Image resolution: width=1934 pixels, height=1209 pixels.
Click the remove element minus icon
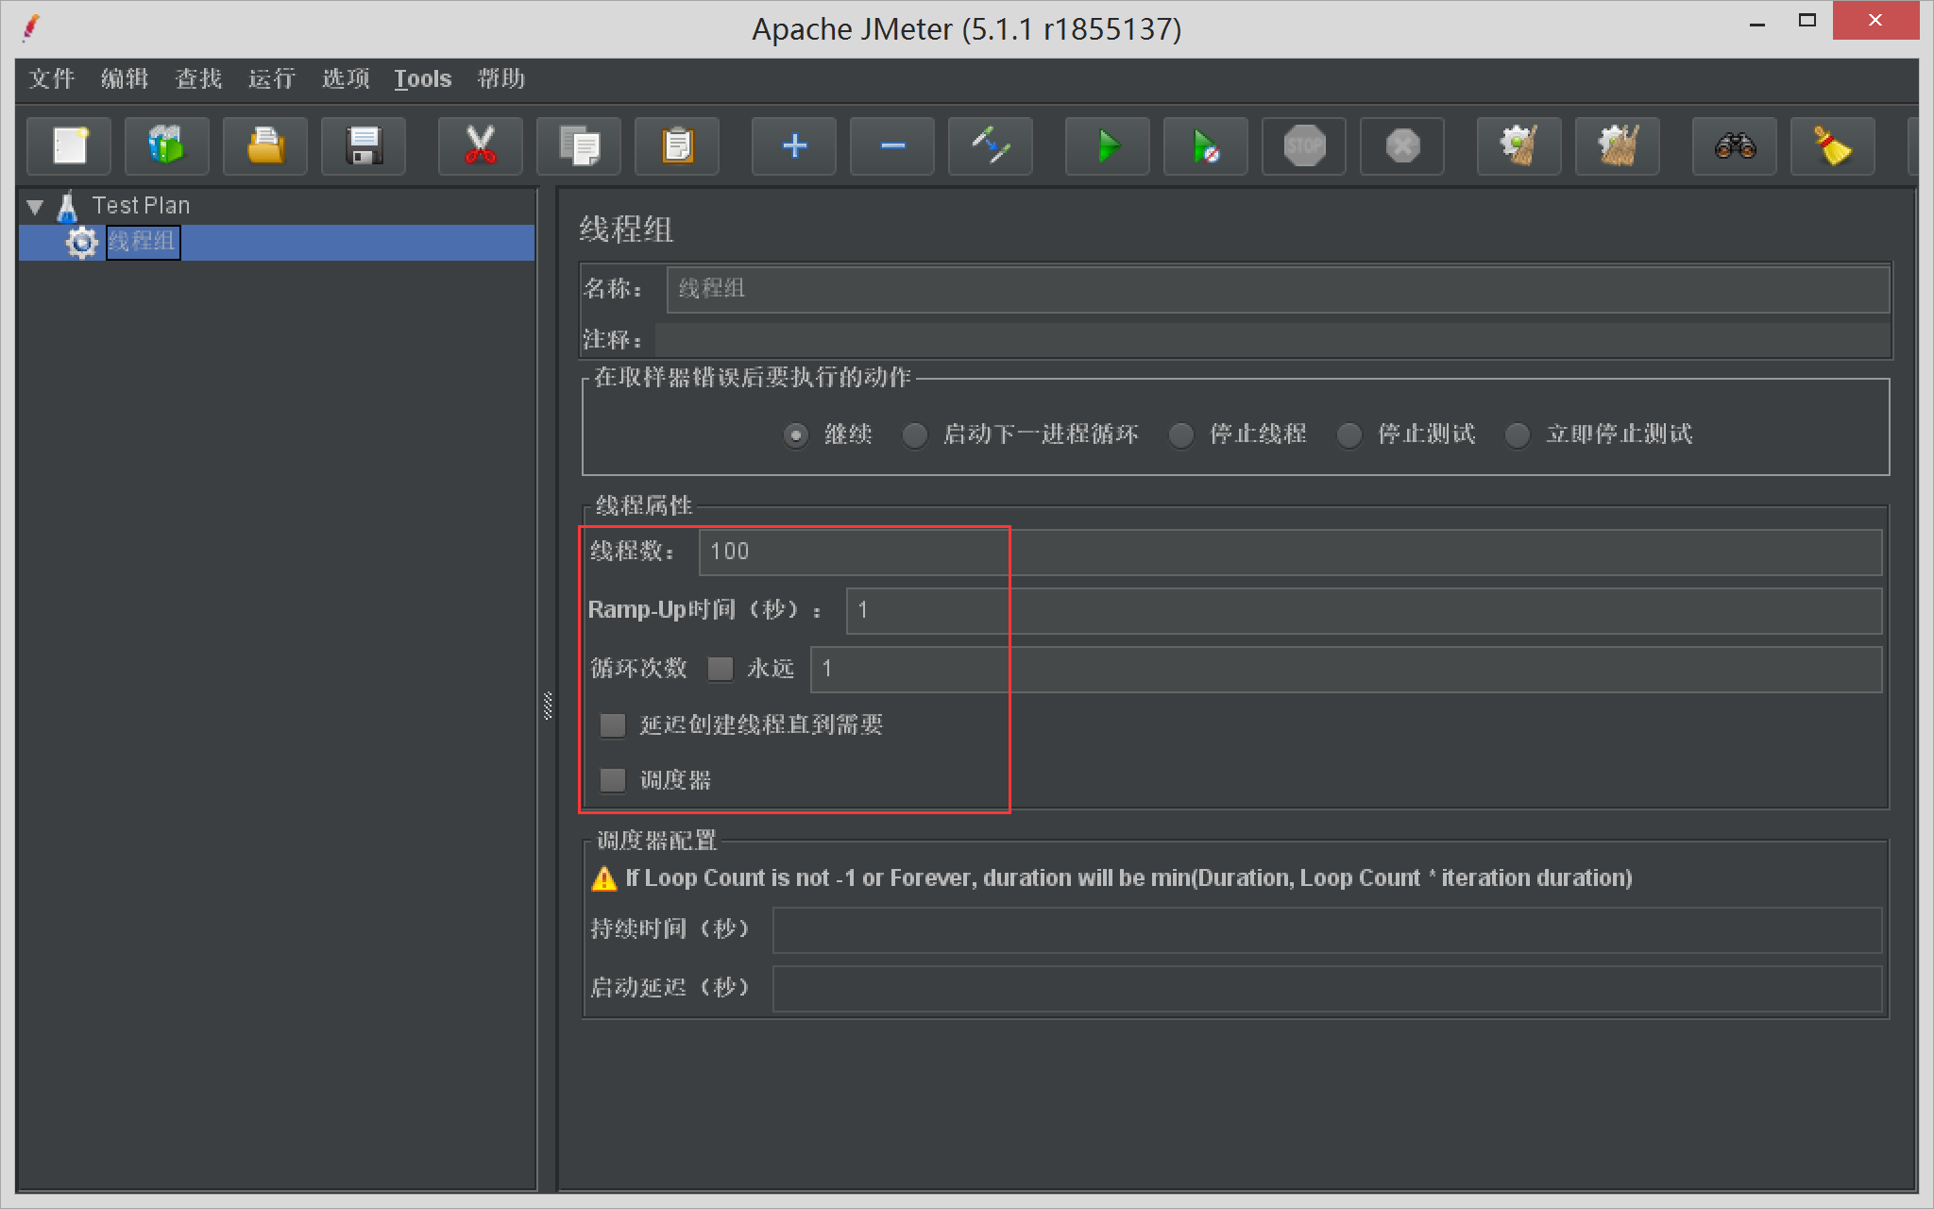[x=891, y=146]
